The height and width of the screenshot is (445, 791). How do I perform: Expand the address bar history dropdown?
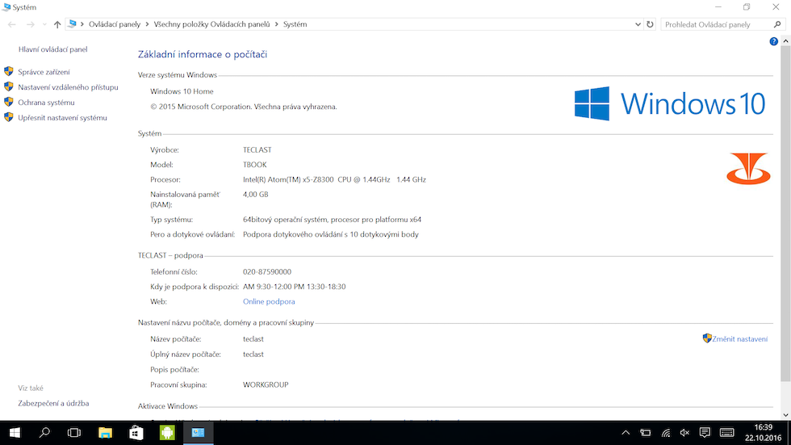637,24
